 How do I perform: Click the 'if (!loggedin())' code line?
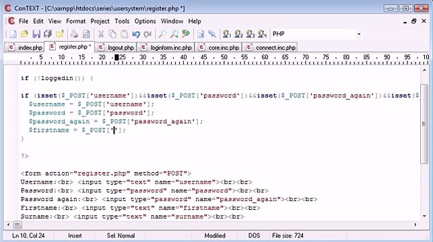point(57,78)
